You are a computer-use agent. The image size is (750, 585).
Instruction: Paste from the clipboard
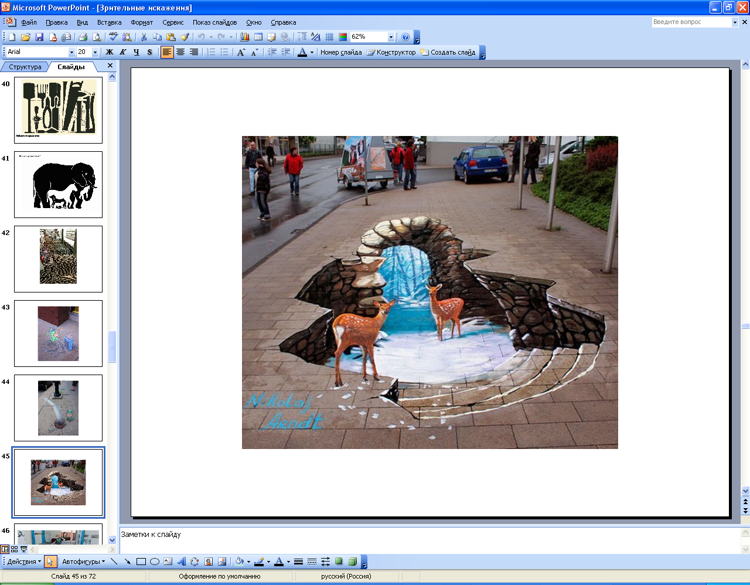171,37
